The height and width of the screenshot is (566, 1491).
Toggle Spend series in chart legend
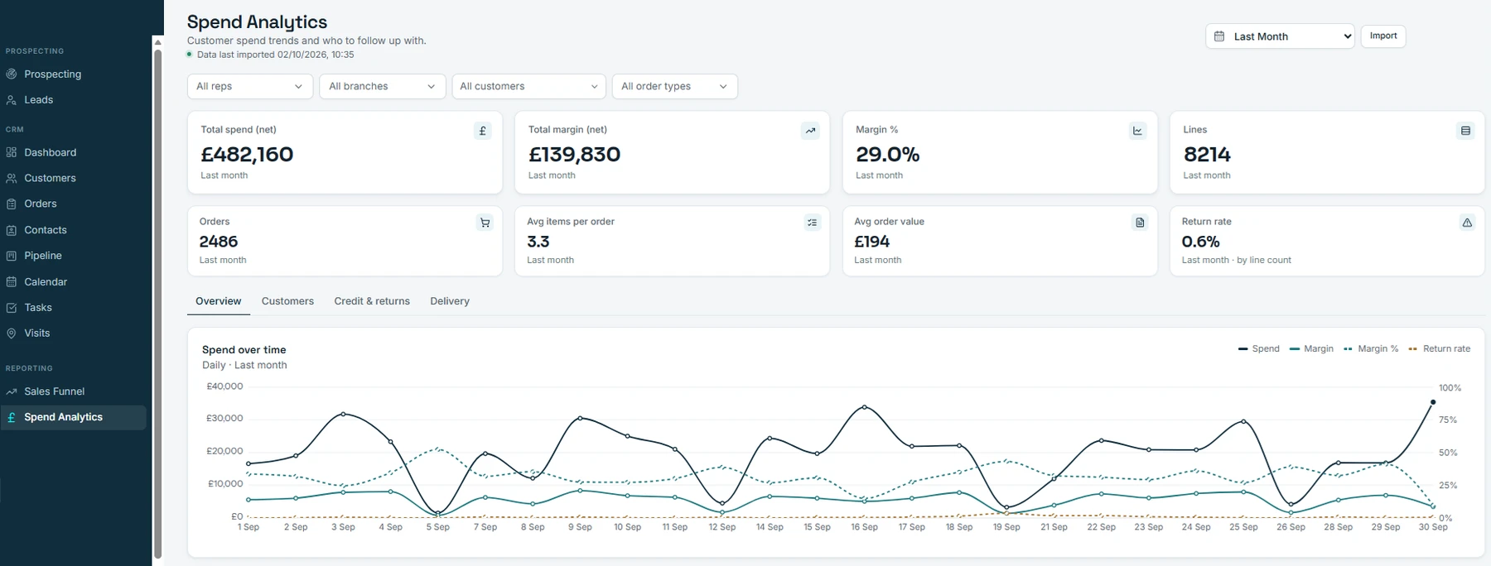[1258, 349]
